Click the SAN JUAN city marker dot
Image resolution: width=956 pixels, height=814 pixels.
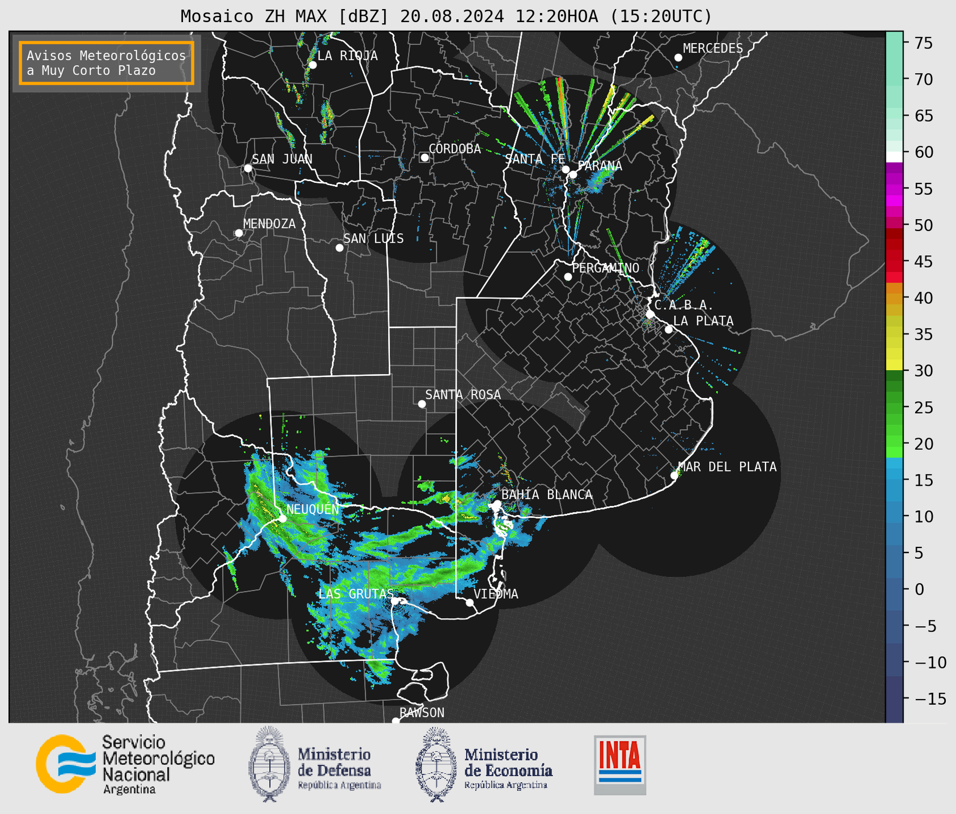tap(248, 168)
